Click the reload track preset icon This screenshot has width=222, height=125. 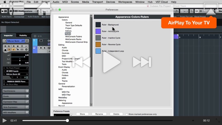coord(27,68)
